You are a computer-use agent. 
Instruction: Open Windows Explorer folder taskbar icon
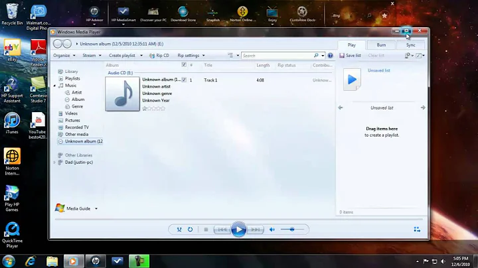point(52,261)
